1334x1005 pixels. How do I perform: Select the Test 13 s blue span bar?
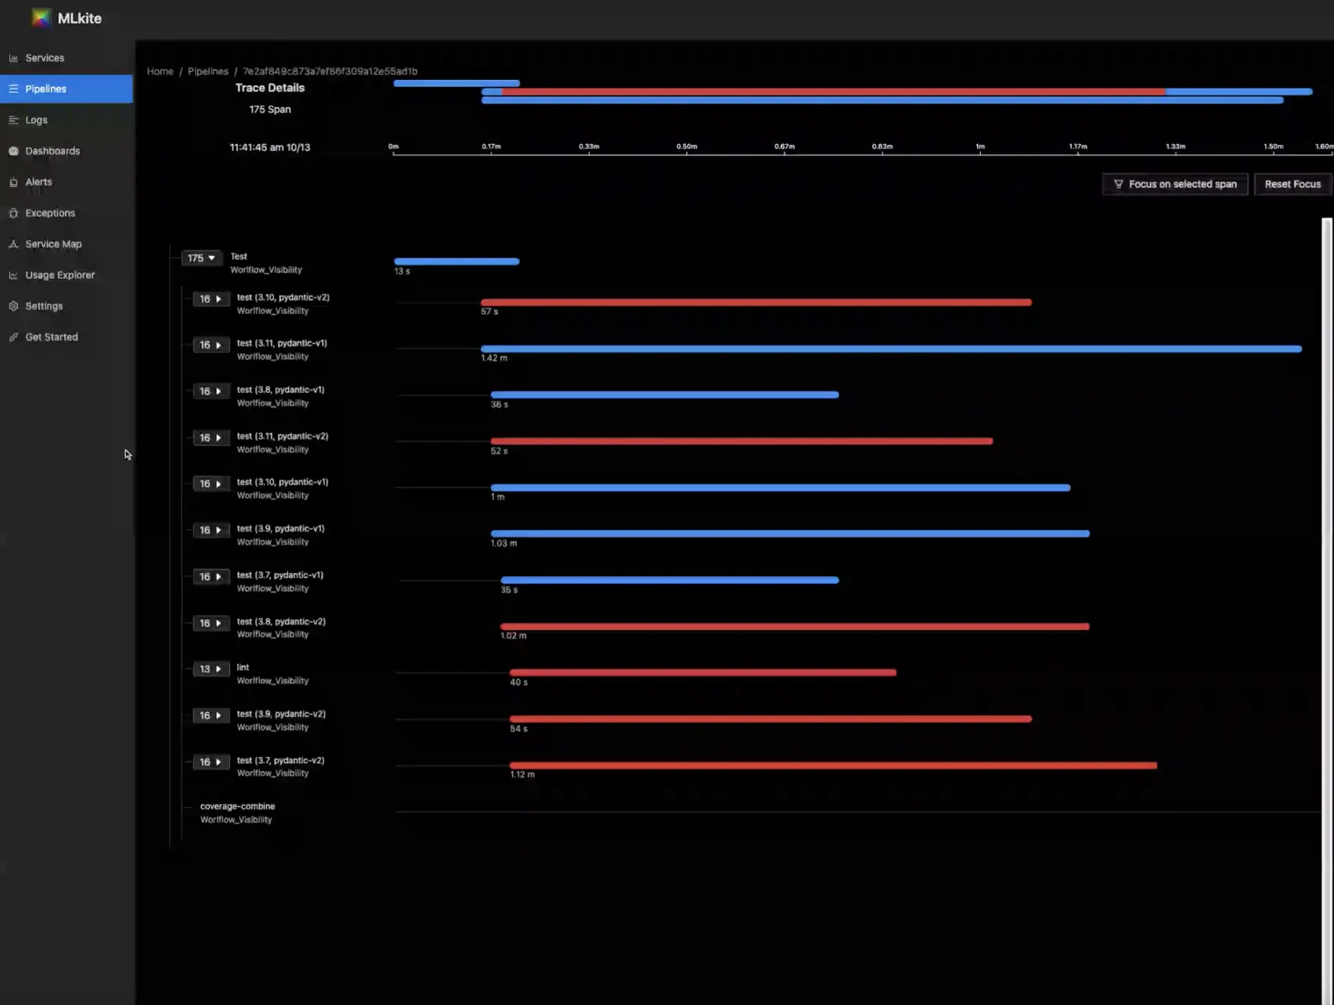tap(456, 261)
